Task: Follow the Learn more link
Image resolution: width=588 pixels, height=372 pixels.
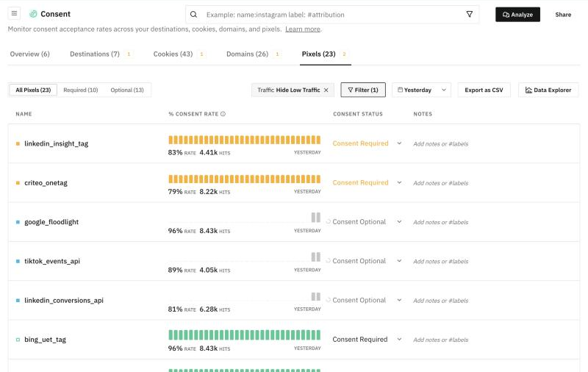Action: coord(303,29)
